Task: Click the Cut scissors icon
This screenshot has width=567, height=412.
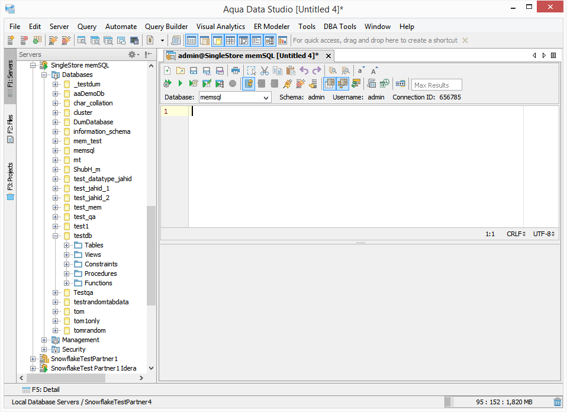Action: (265, 70)
